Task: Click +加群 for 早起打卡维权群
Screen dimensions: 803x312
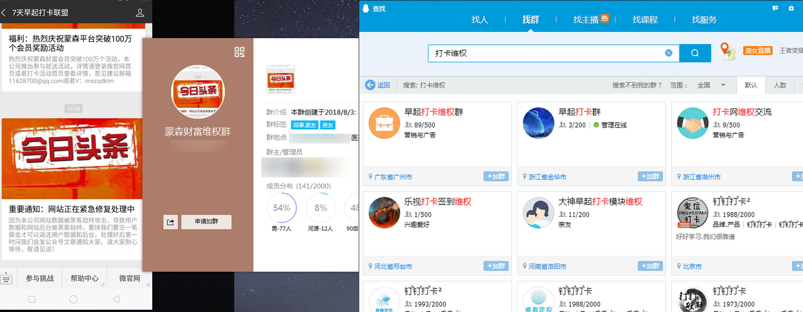Action: click(496, 177)
